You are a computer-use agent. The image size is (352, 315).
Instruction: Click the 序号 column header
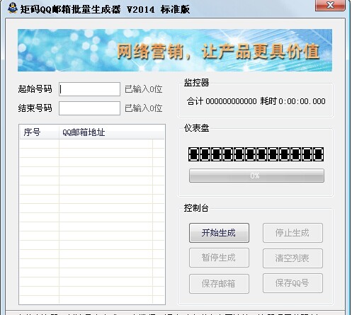click(x=39, y=132)
